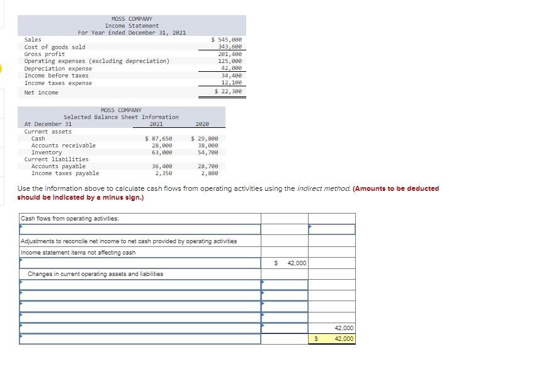Click the yellow circle icon on the left edge
This screenshot has height=390, width=541.
[x=2, y=69]
